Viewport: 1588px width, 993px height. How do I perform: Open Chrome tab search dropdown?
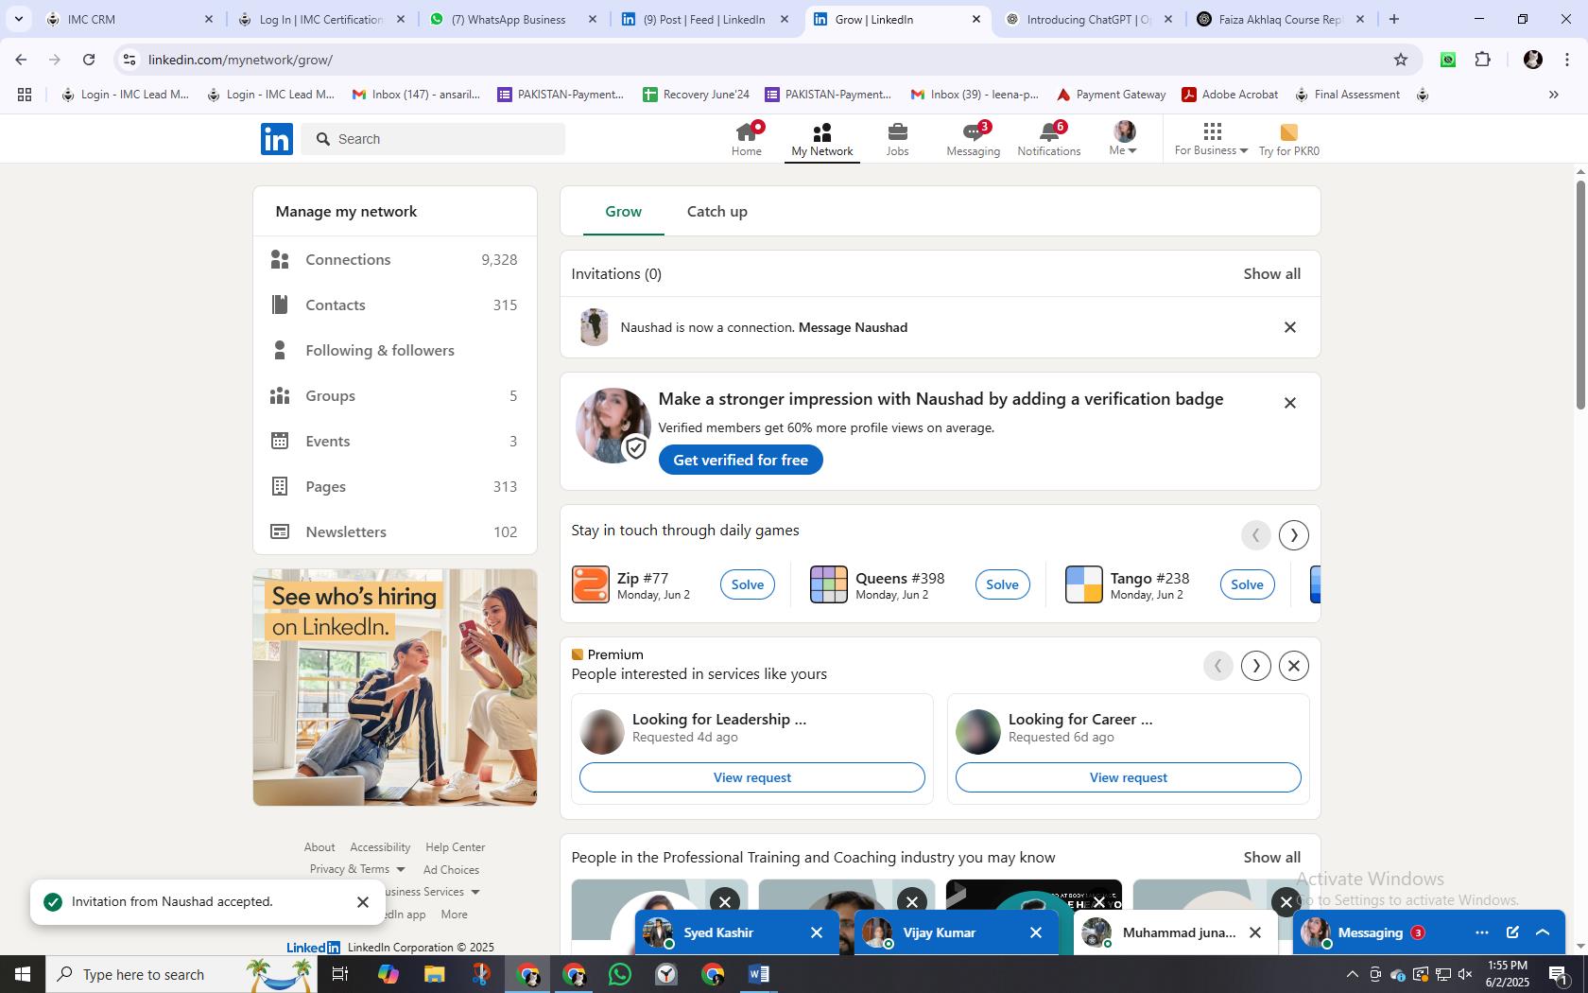pyautogui.click(x=19, y=19)
